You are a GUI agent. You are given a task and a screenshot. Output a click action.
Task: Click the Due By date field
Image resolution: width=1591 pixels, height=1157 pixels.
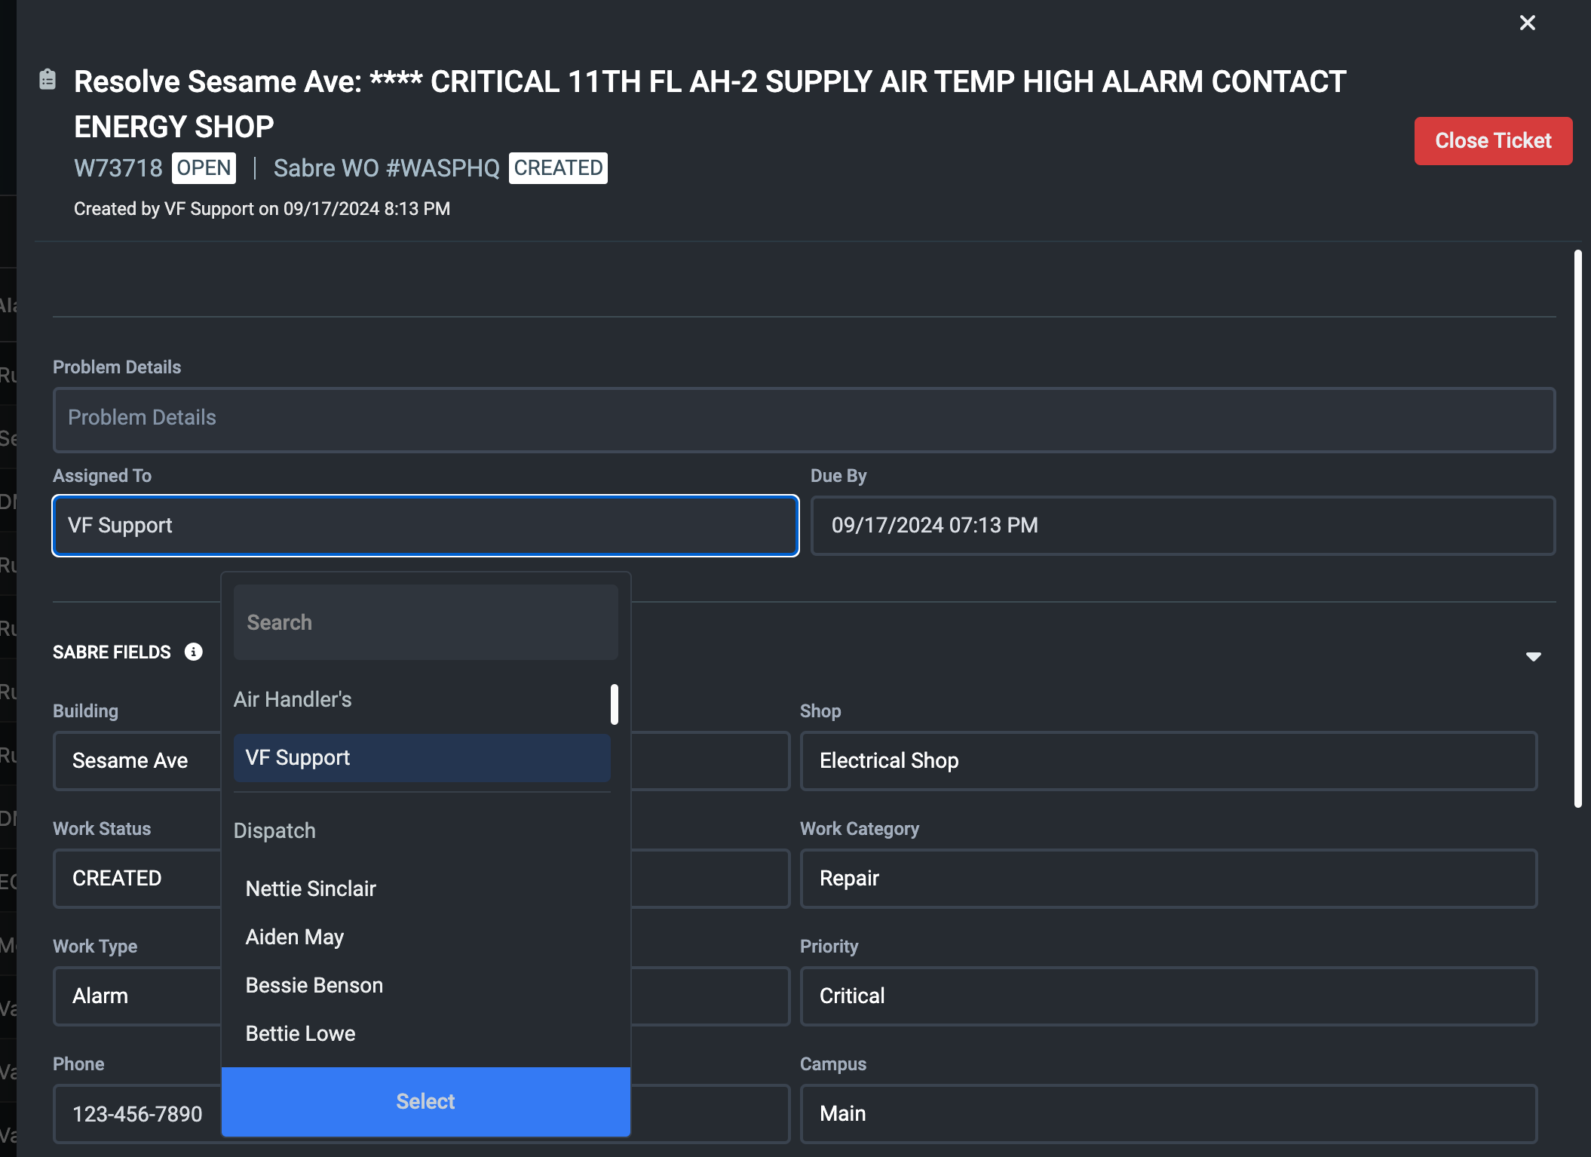(x=1182, y=526)
